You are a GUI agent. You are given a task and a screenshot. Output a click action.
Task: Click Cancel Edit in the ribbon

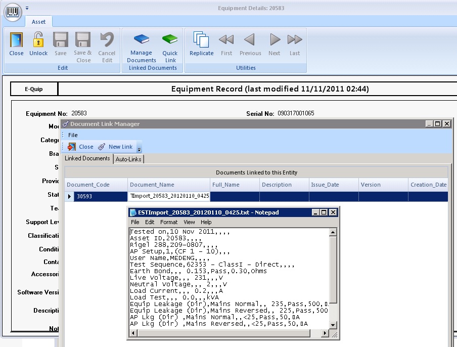(107, 47)
